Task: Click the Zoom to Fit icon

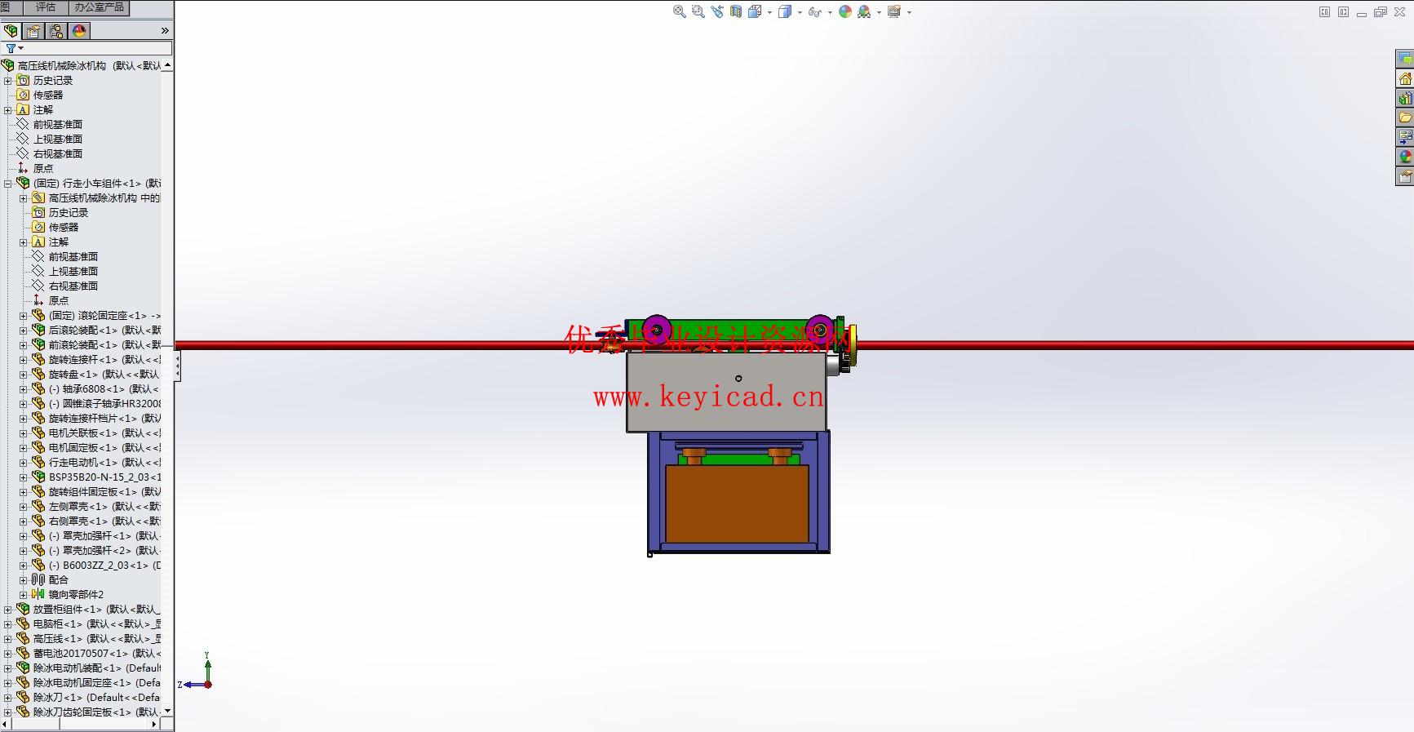Action: click(679, 11)
